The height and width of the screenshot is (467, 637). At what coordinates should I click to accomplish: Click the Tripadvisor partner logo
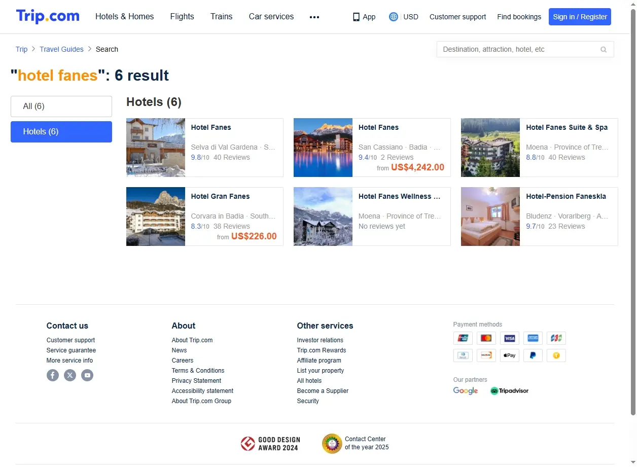coord(510,391)
